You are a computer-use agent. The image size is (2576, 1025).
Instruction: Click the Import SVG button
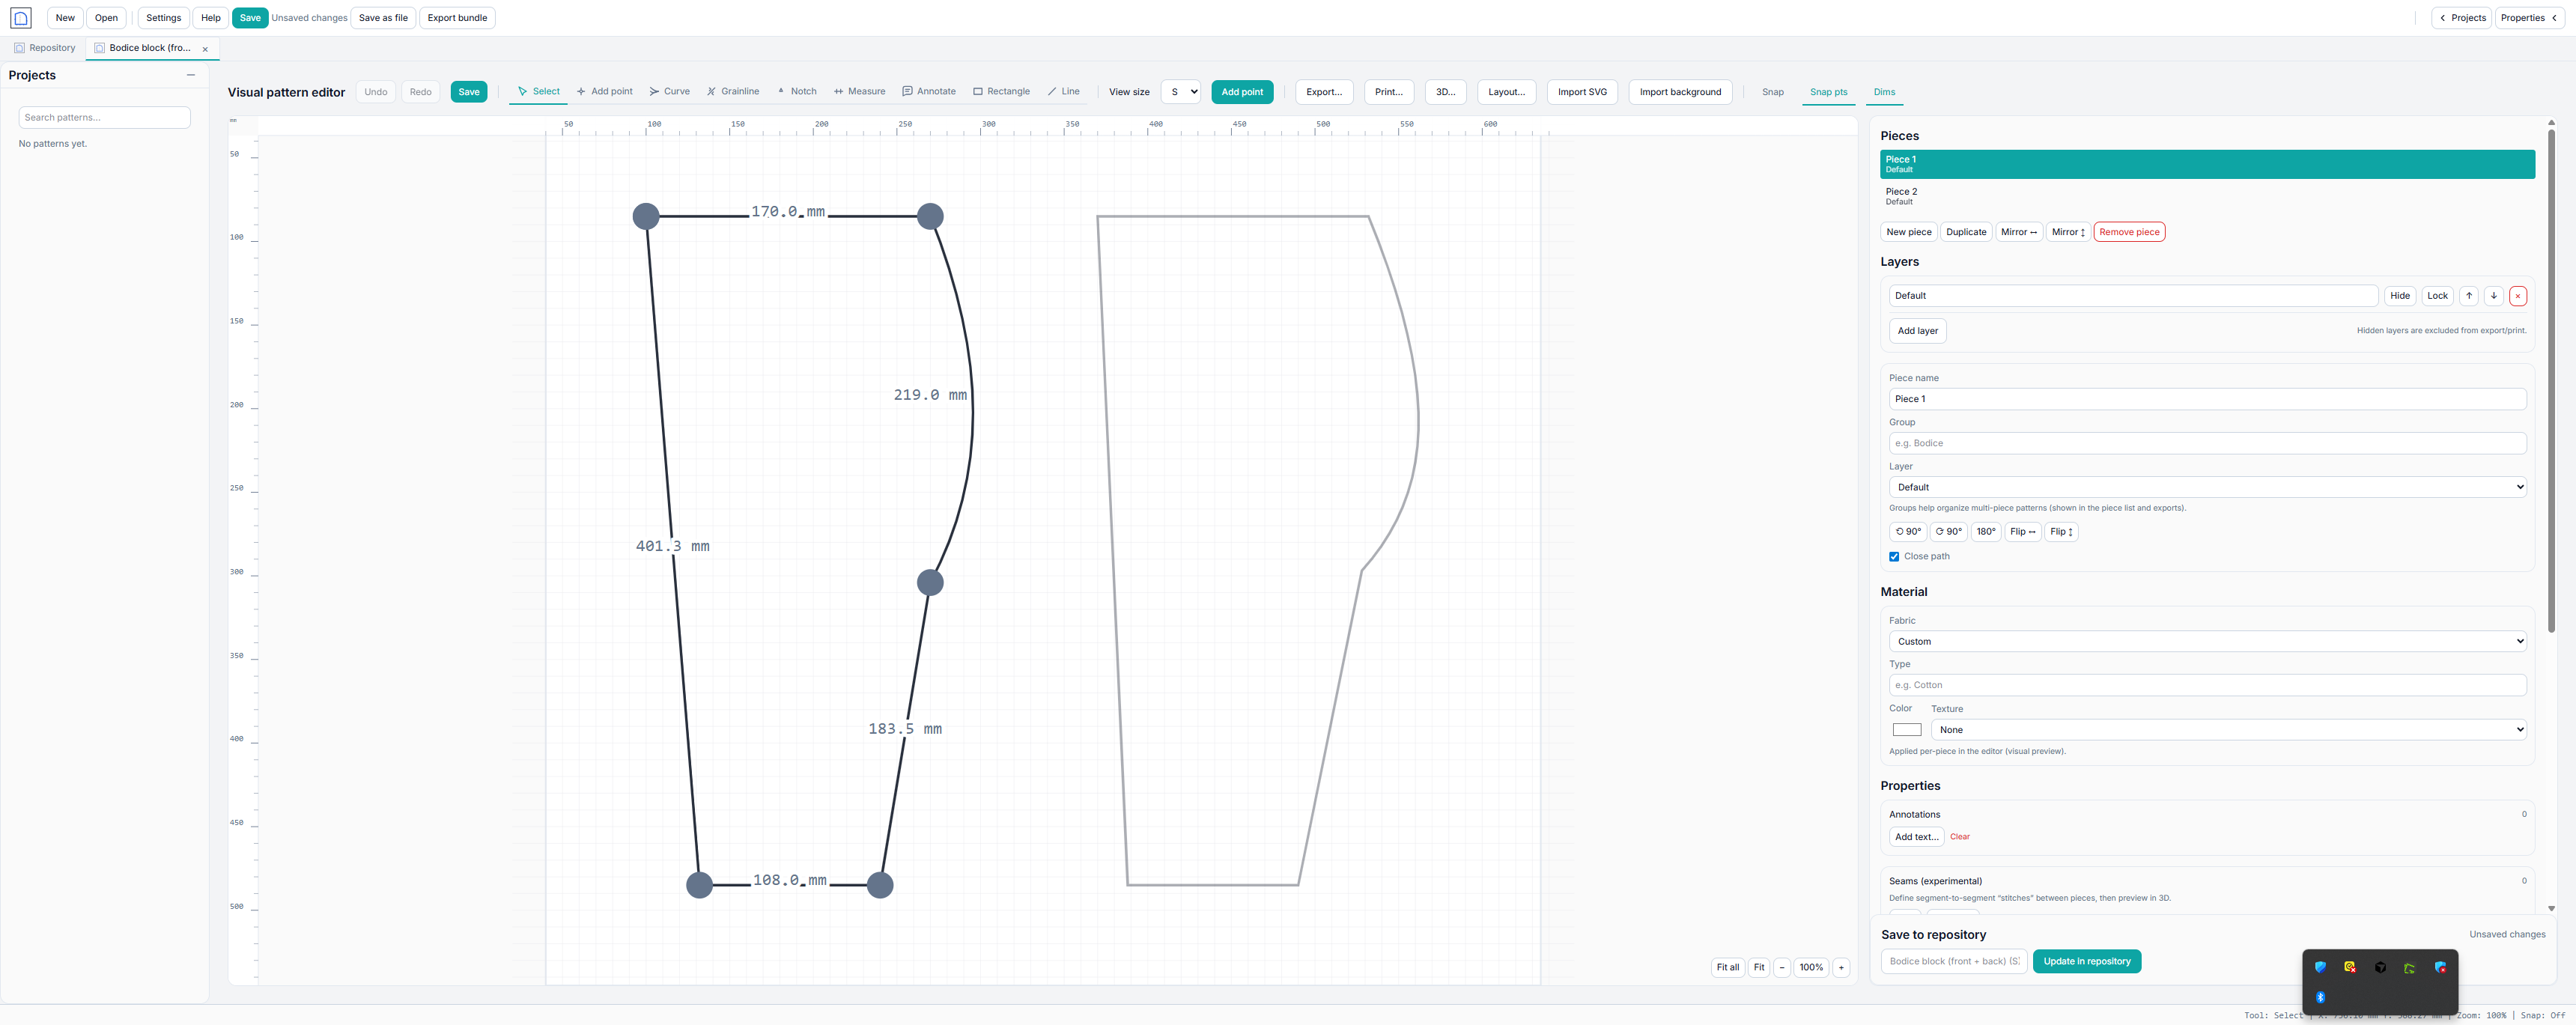click(1582, 92)
